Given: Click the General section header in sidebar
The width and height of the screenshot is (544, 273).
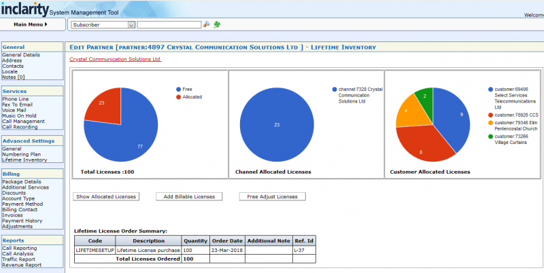Looking at the screenshot, I should tap(32, 47).
